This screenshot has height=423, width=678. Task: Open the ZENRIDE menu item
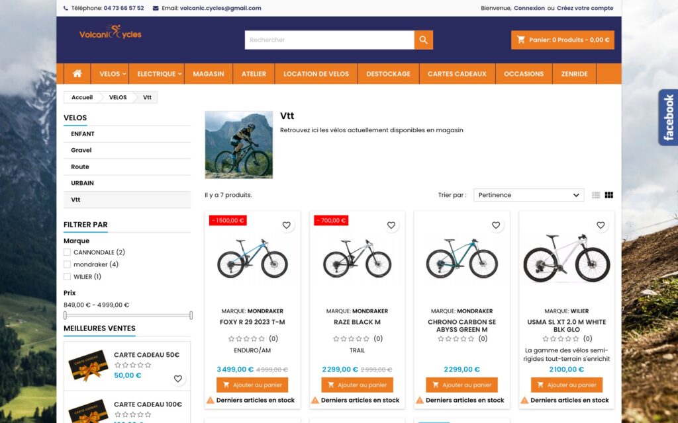pos(574,74)
